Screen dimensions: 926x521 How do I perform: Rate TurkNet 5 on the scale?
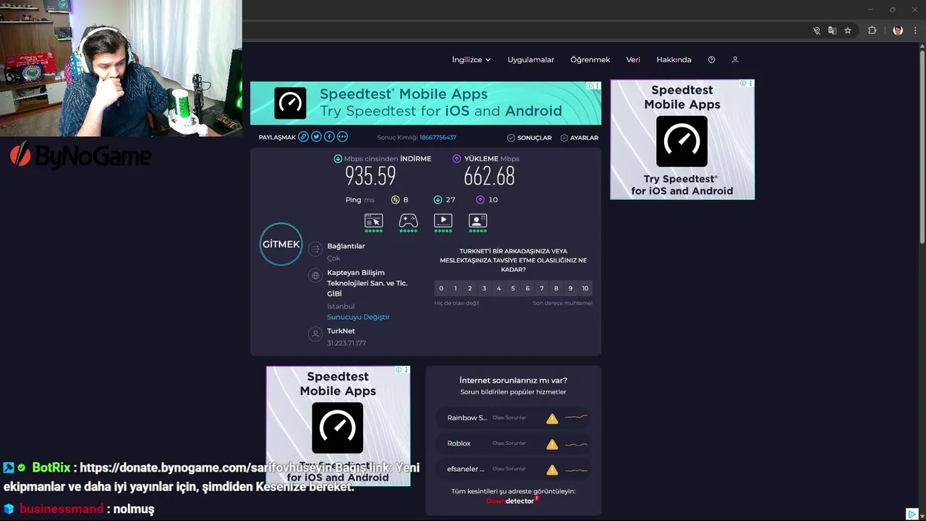point(513,288)
